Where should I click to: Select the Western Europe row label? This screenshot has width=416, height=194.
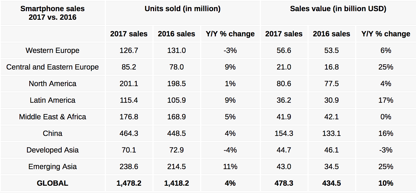coord(53,51)
